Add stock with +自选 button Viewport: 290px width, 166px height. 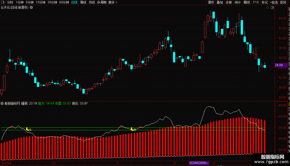coord(274,2)
